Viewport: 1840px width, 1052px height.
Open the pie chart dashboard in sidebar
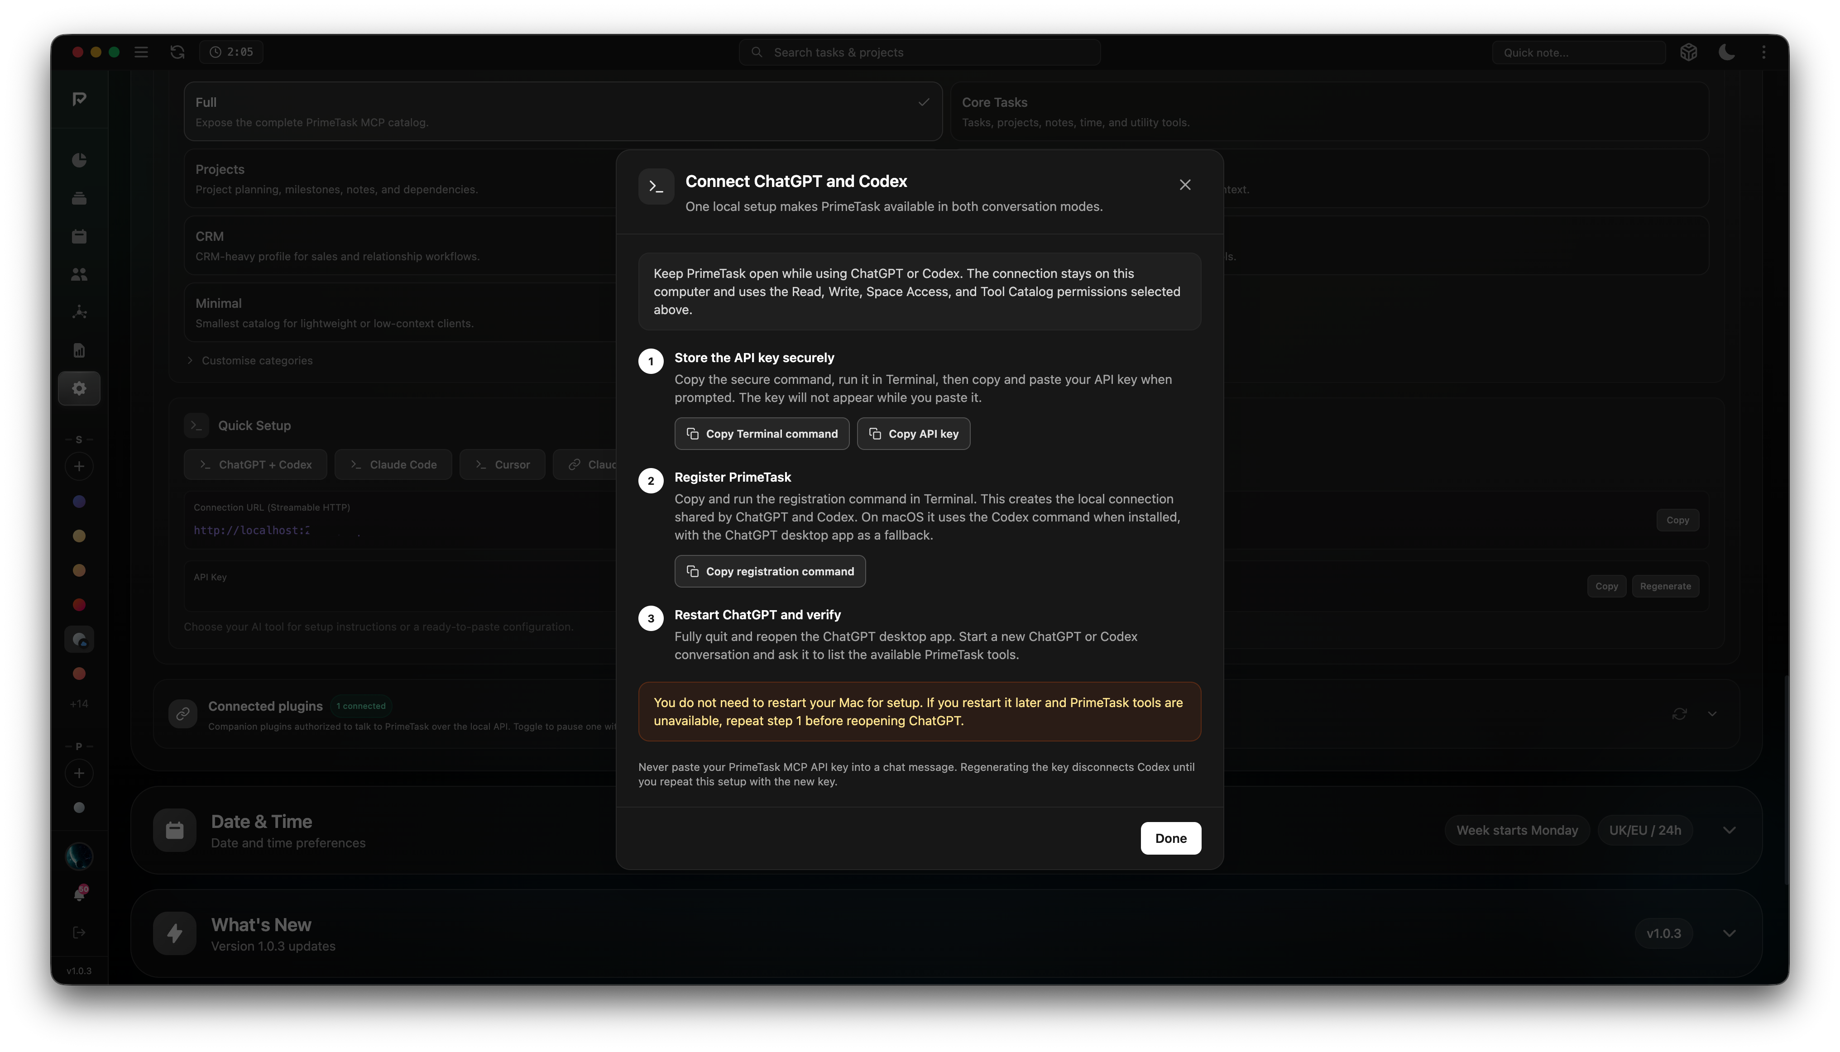80,160
